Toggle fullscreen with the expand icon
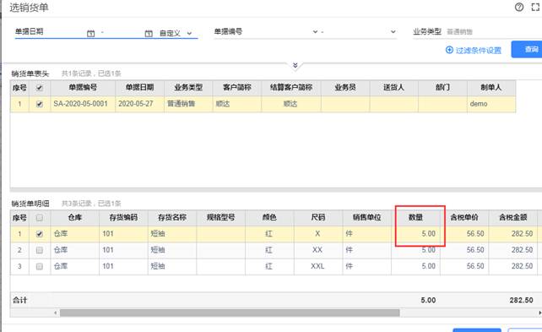Image resolution: width=542 pixels, height=332 pixels. tap(535, 8)
